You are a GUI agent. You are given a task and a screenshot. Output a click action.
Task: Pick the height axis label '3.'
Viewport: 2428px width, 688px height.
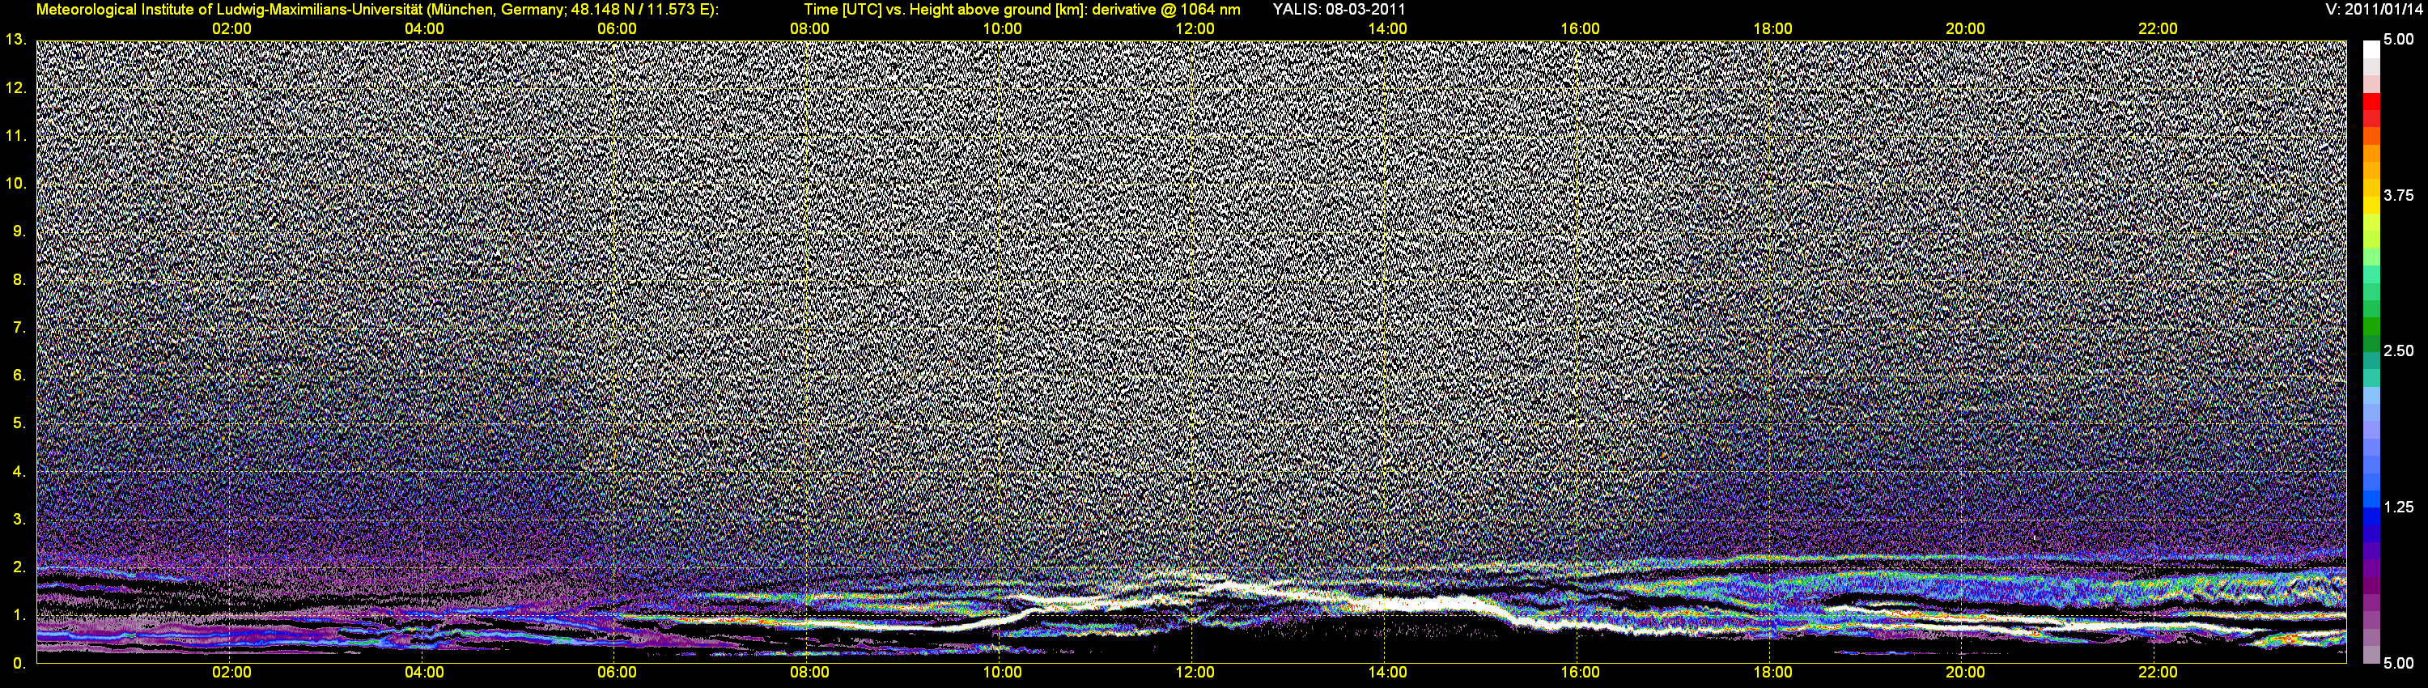click(19, 520)
